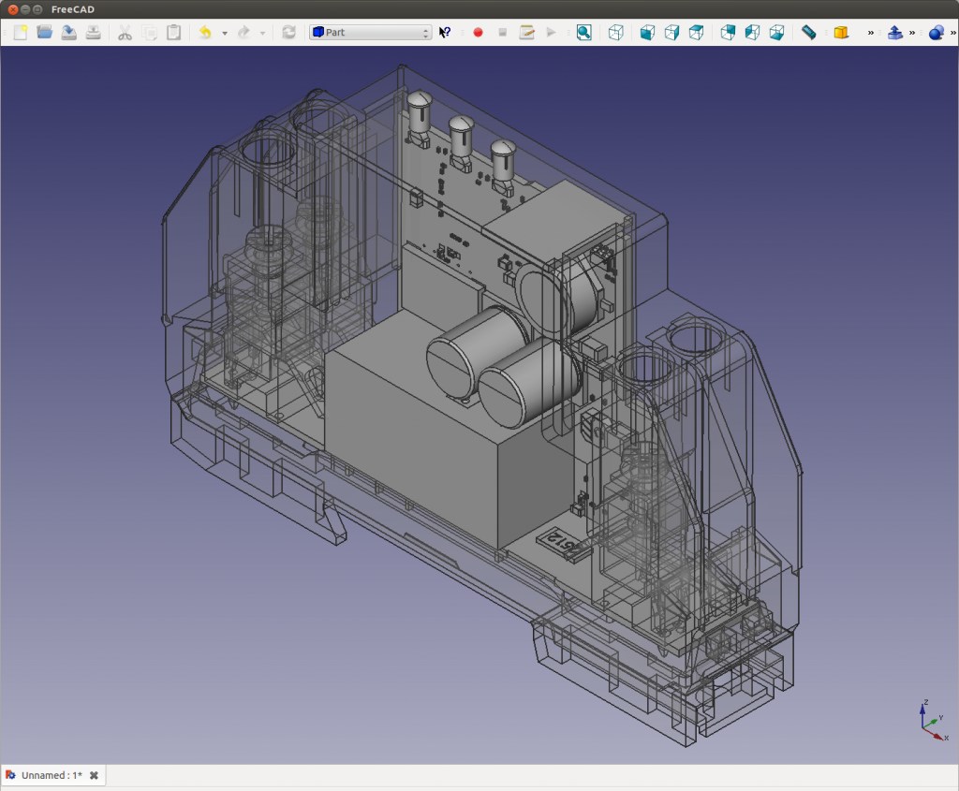
Task: Expand the toolbar overflow chevron after yellow box
Action: 870,33
